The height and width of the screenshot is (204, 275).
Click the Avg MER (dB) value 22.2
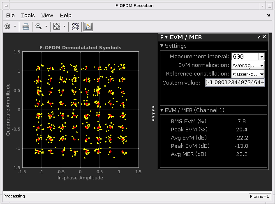[242, 154]
